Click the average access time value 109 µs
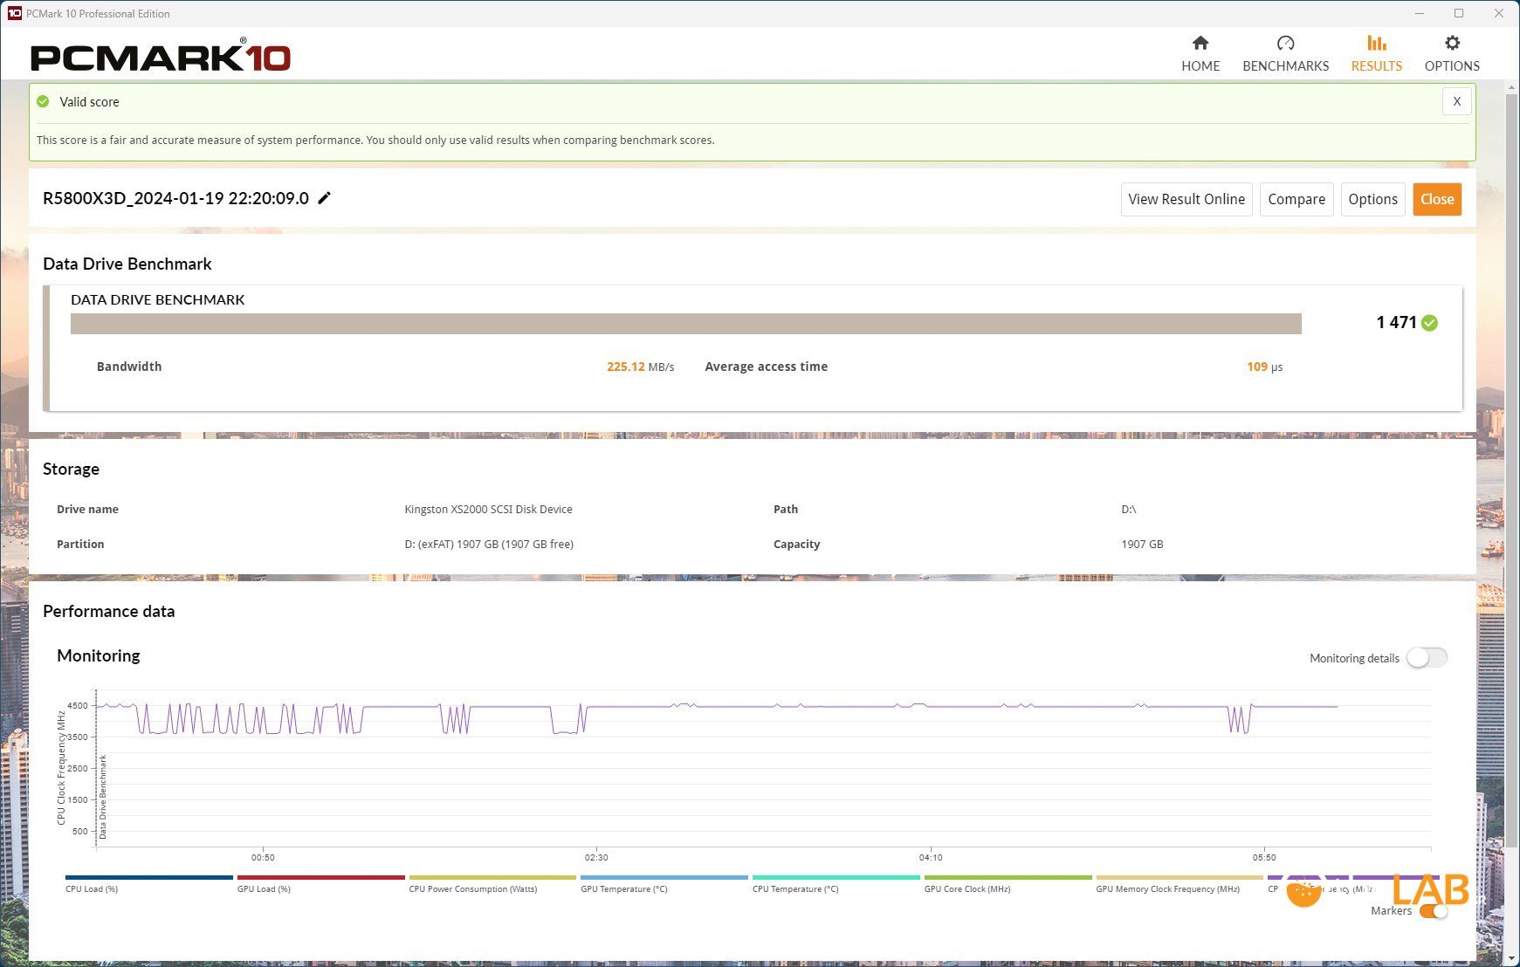 [x=1264, y=367]
